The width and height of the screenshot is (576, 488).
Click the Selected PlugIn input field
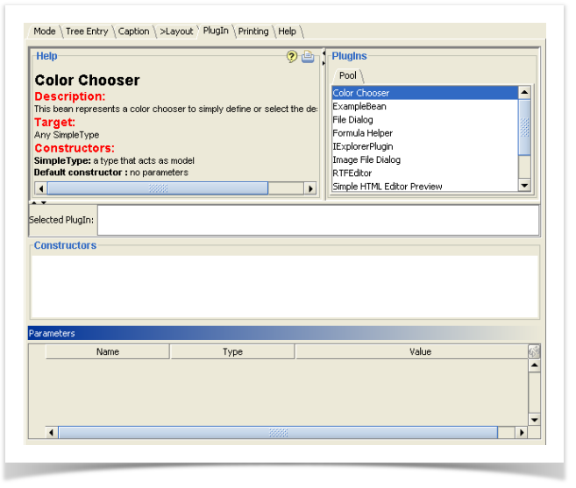[x=317, y=220]
